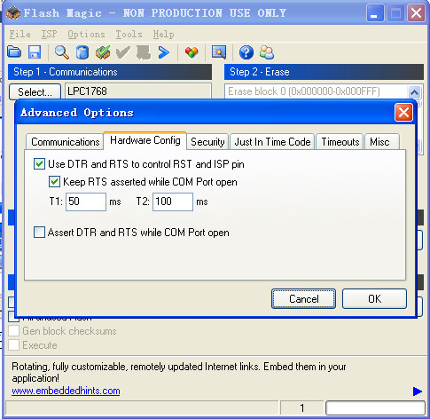430x419 pixels.
Task: Click the Open file folder icon
Action: [14, 52]
